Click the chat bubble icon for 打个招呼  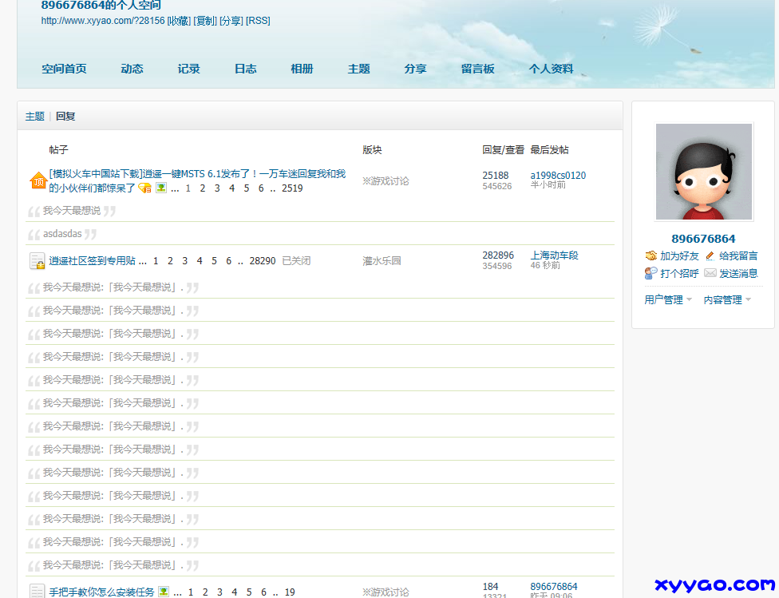pos(651,273)
